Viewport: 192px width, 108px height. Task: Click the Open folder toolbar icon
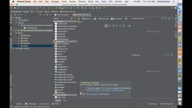(x=11, y=8)
